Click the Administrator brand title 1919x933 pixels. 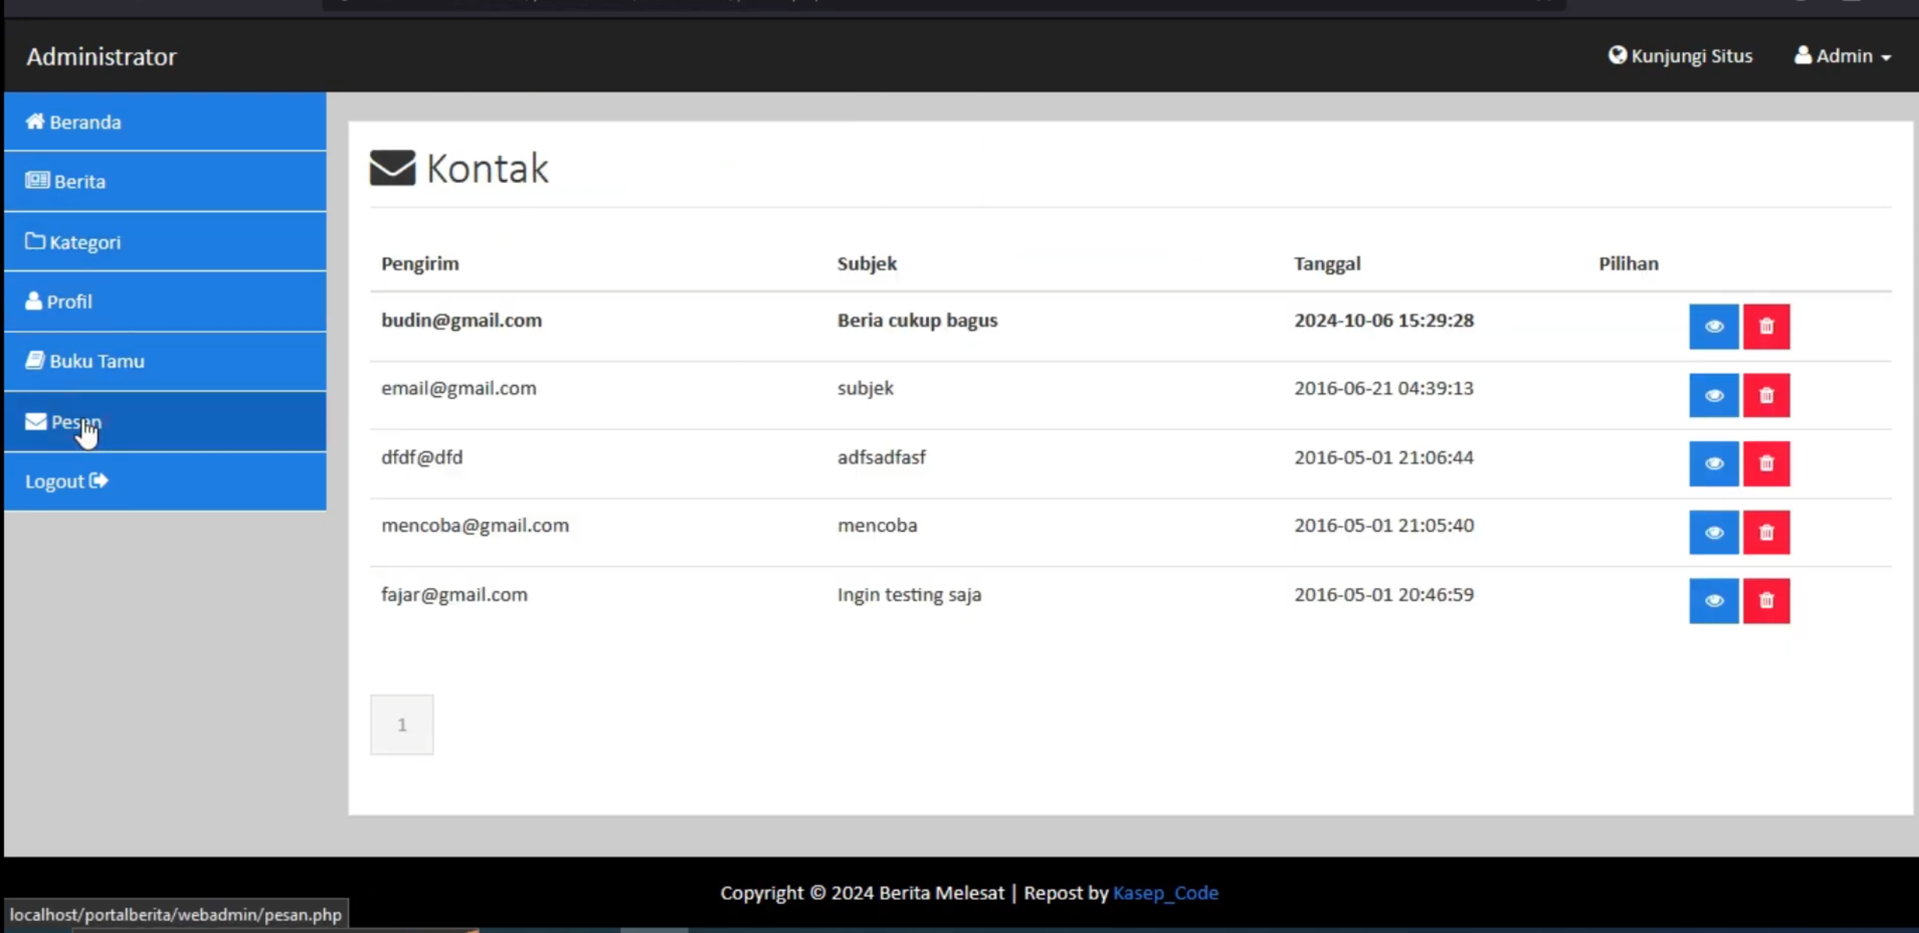pyautogui.click(x=102, y=56)
